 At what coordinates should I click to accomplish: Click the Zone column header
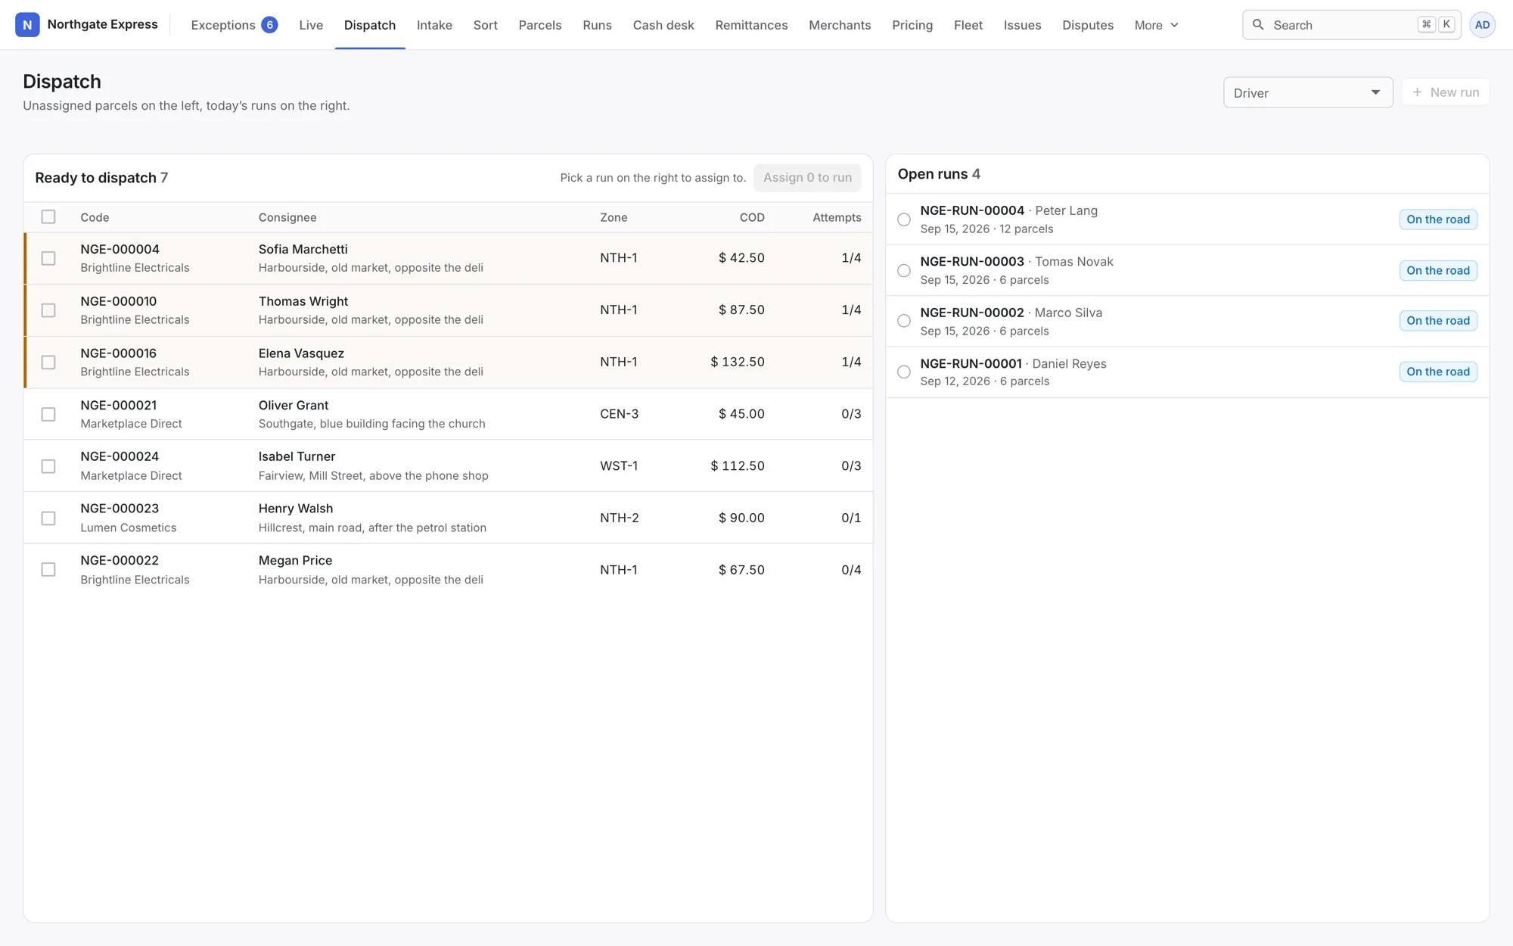tap(614, 217)
